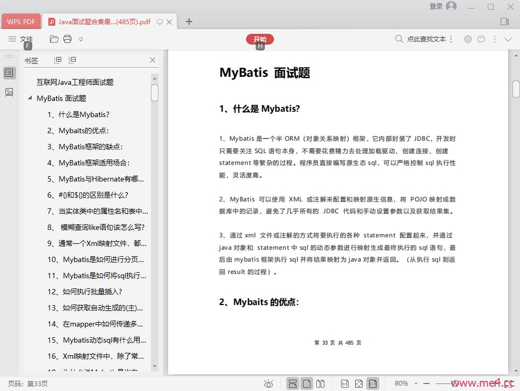Screen dimensions: 520x391
Task: Click the feedback chat bubble icon
Action: click(x=481, y=39)
